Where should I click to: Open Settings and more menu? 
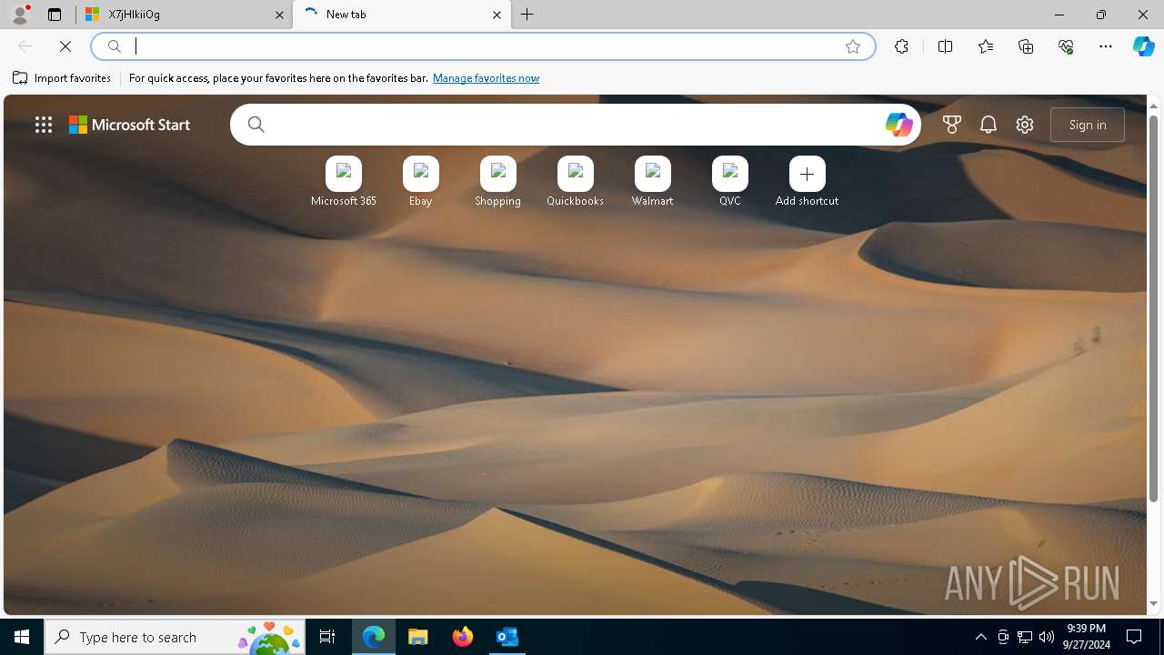[x=1106, y=46]
